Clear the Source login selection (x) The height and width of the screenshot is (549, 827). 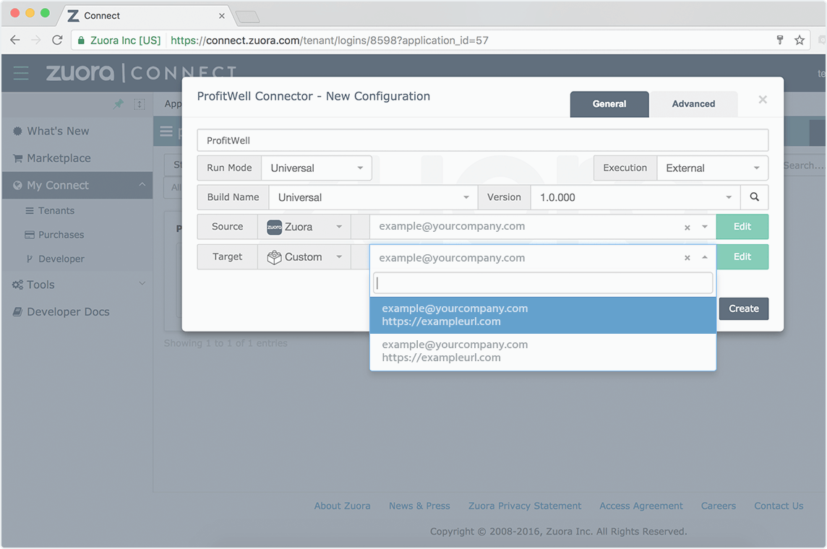(687, 228)
